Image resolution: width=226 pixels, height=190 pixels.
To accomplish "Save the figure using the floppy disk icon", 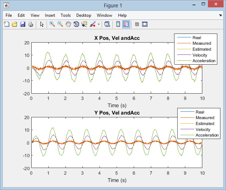I will (x=23, y=24).
